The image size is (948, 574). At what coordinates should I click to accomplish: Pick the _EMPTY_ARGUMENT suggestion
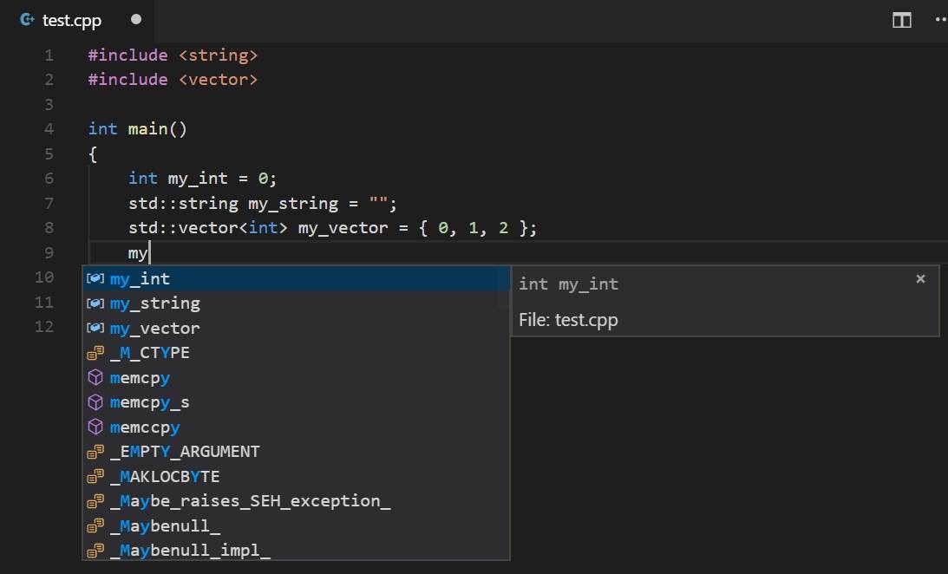tap(297, 452)
